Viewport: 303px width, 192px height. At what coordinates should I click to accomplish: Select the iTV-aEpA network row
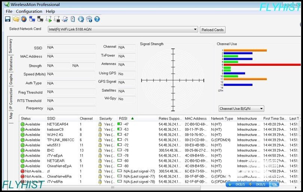tap(160, 155)
